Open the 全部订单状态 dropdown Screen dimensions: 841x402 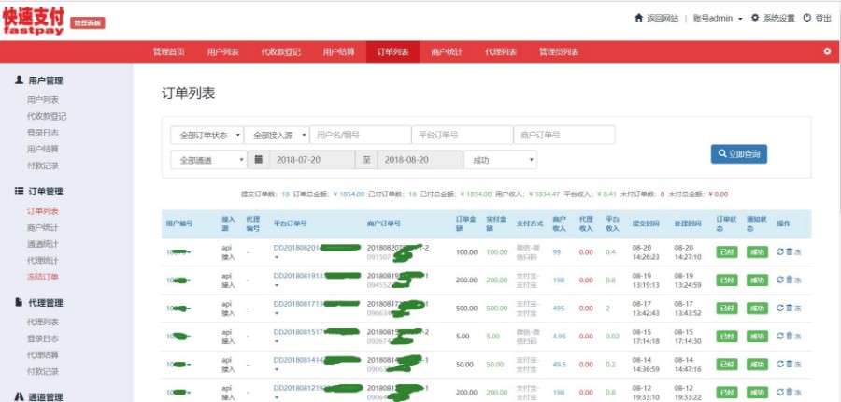(x=207, y=136)
